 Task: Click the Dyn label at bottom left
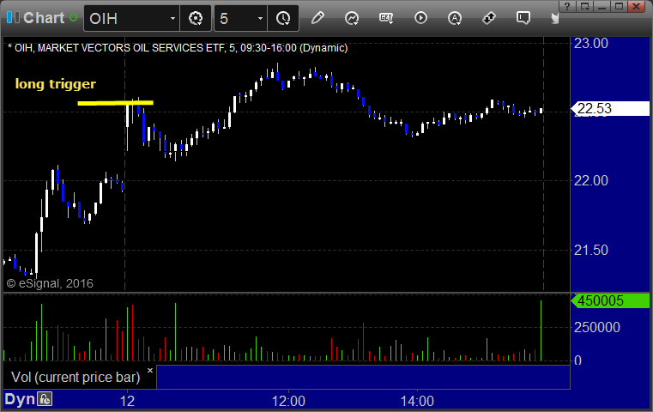click(20, 399)
